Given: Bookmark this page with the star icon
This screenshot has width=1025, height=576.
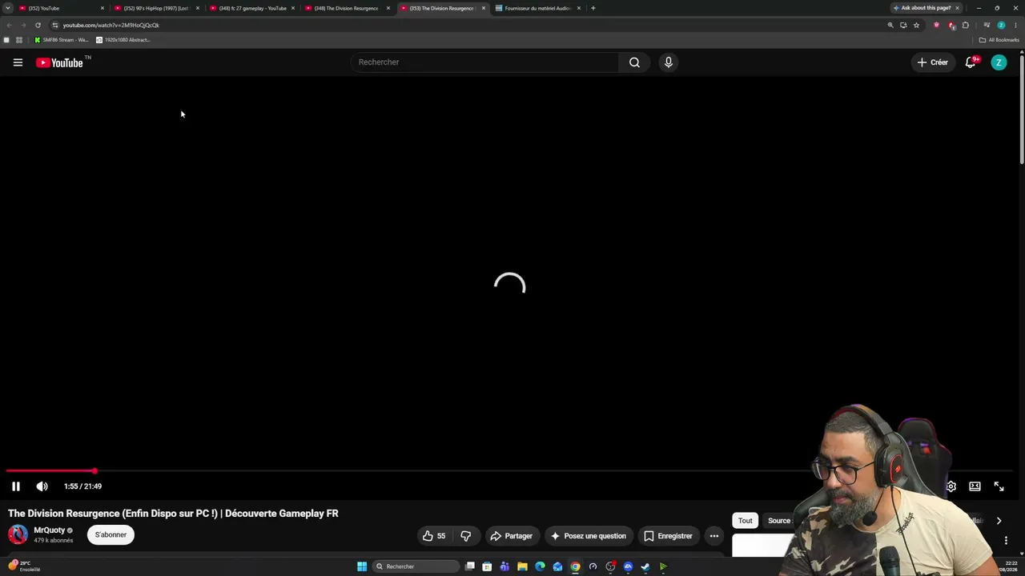Looking at the screenshot, I should tap(917, 25).
